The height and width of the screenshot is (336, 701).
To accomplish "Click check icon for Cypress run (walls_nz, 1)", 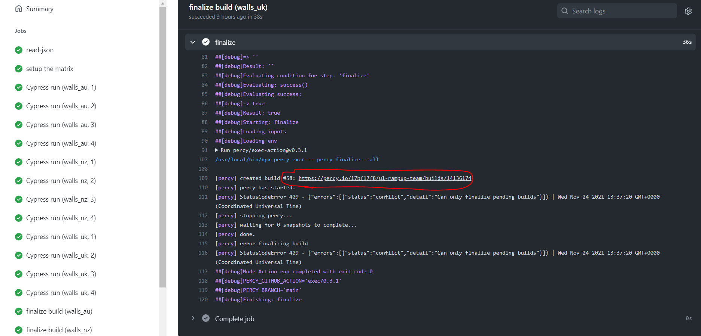I will coord(19,162).
